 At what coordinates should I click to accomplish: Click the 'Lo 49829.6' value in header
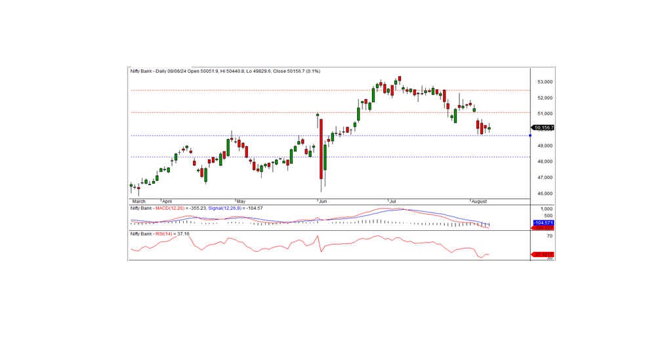point(258,71)
